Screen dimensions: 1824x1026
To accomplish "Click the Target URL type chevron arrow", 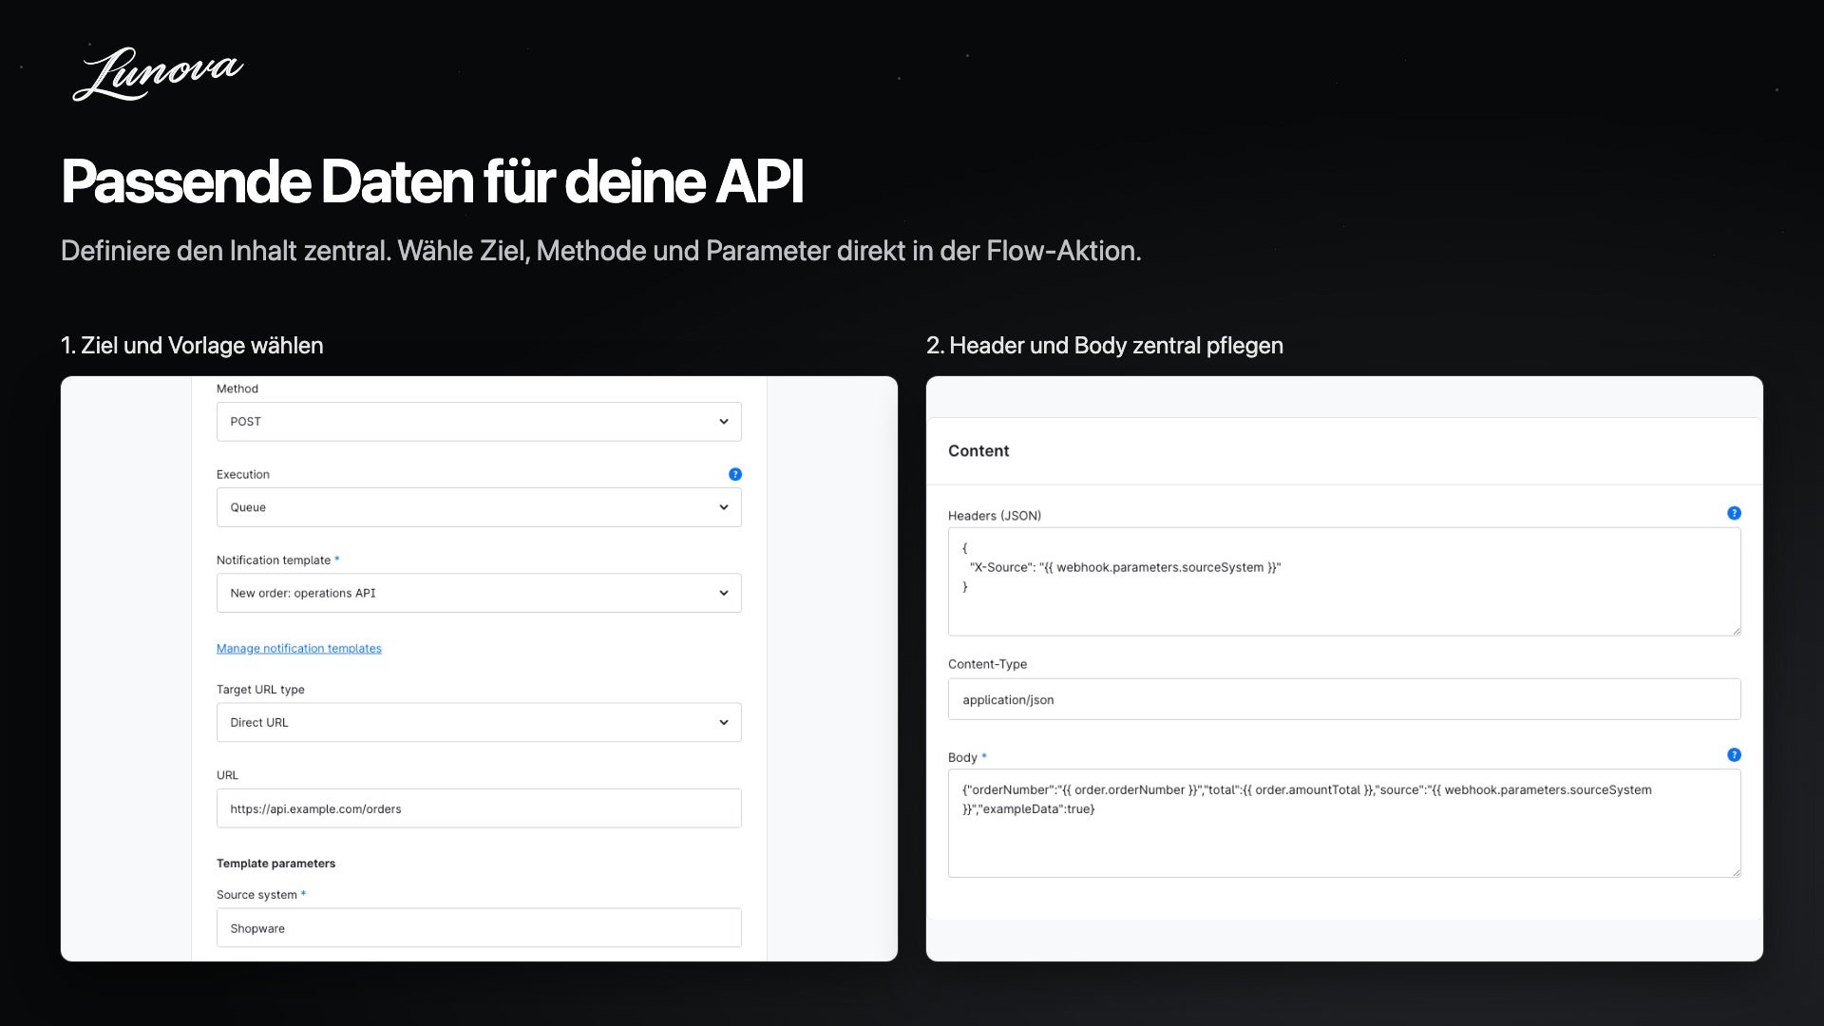I will 724,722.
